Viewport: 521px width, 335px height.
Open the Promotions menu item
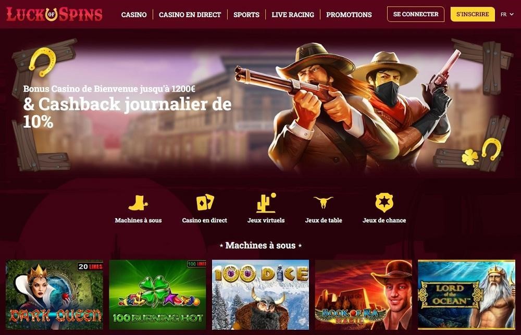[349, 15]
